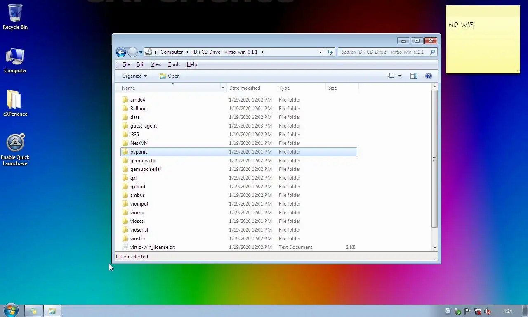
Task: Select the guest-agent folder icon
Action: (x=125, y=126)
